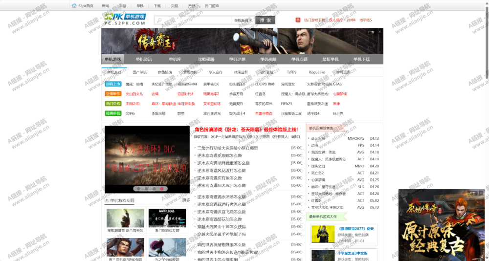Image resolution: width=489 pixels, height=261 pixels.
Task: Select 单机专题 in the main navigation
Action: 299,59
